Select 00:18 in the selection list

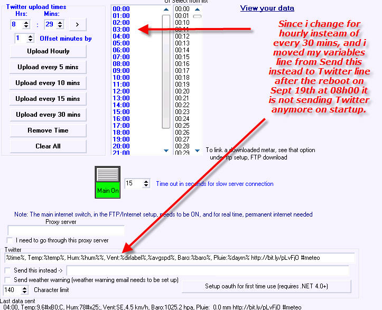[182, 78]
